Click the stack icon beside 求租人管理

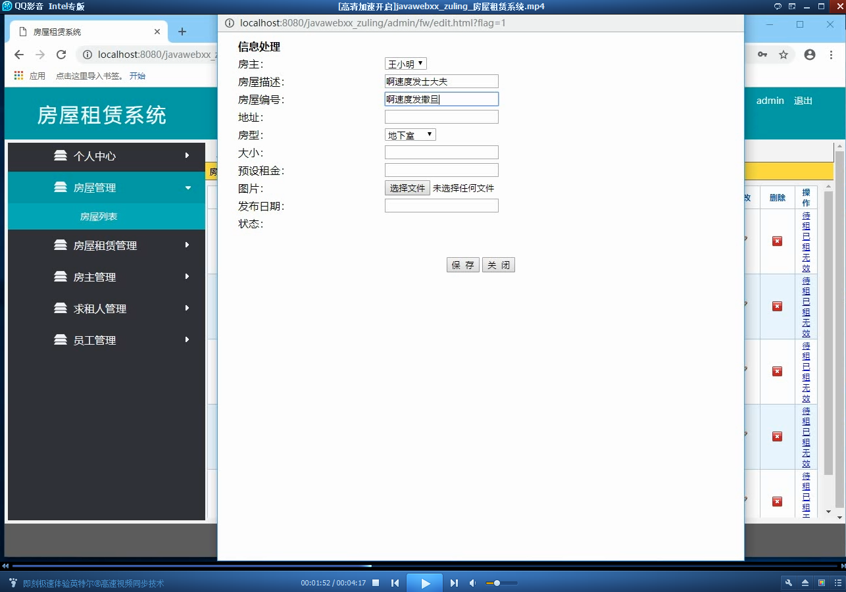[61, 308]
